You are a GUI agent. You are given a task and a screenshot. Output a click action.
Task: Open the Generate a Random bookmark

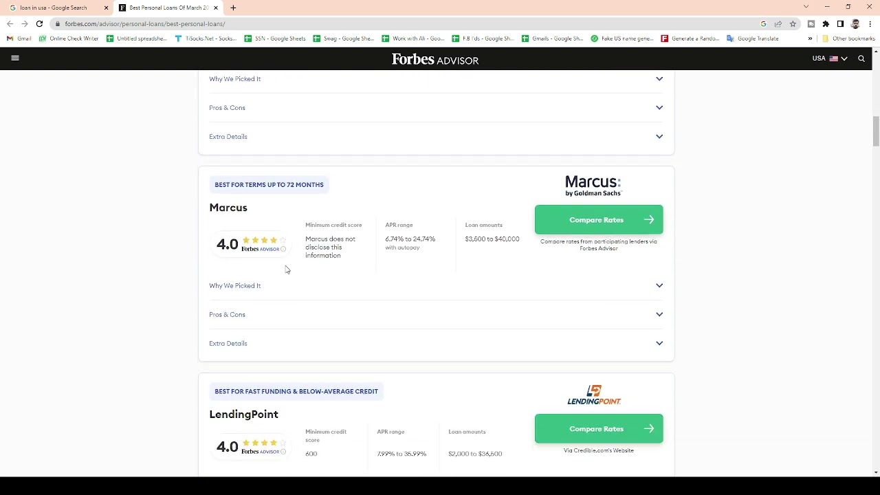point(690,38)
